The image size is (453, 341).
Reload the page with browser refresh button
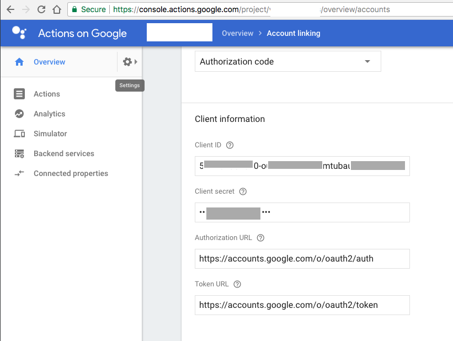41,9
